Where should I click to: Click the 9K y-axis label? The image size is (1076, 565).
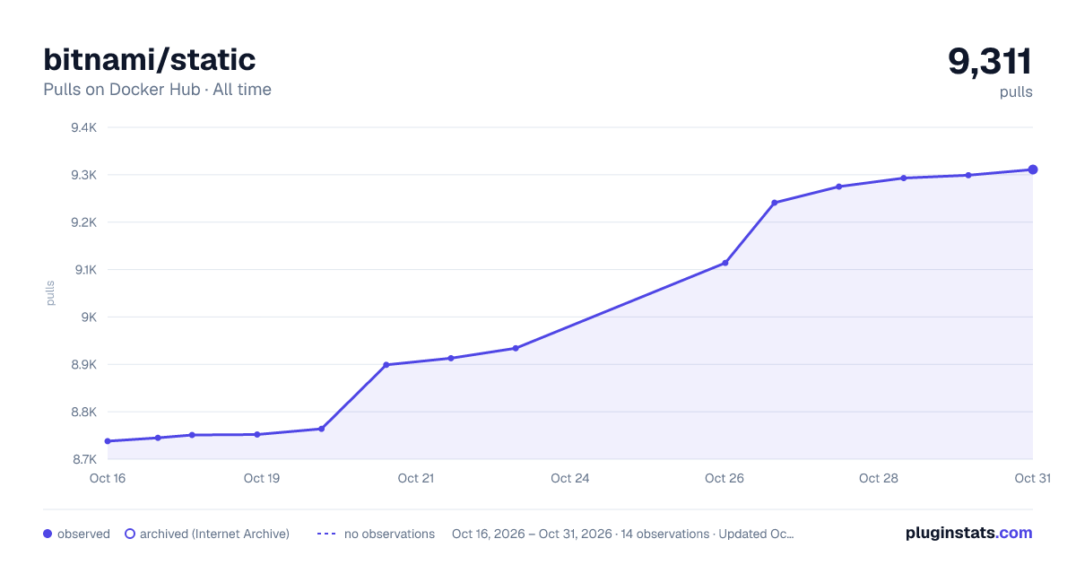(89, 317)
